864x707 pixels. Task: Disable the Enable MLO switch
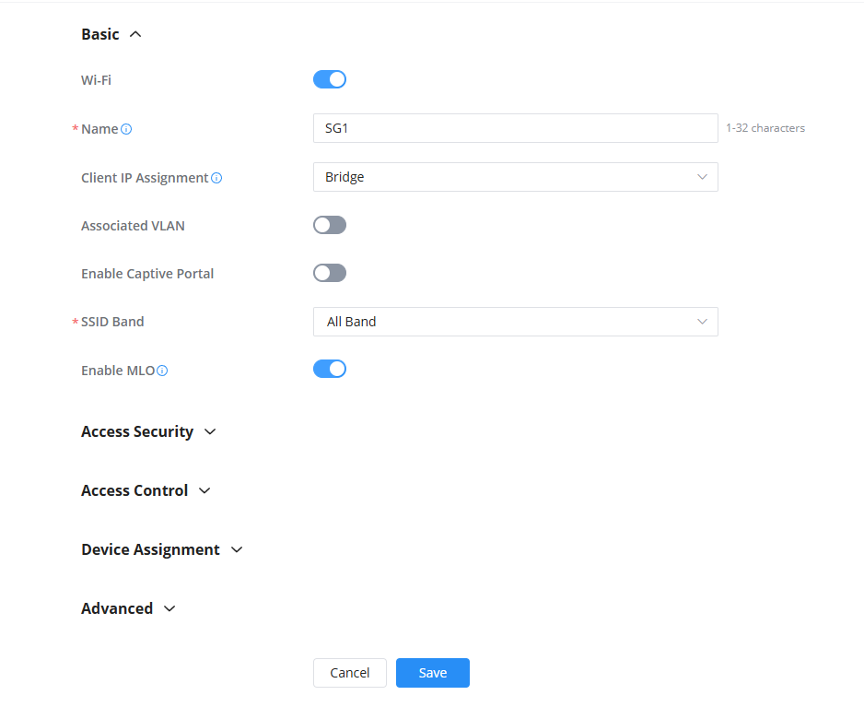330,369
